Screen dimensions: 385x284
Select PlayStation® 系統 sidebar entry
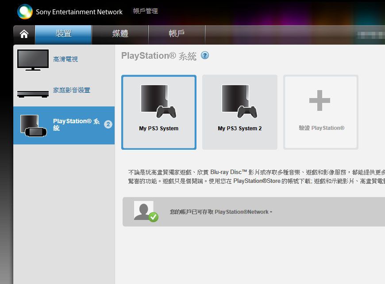[x=64, y=125]
